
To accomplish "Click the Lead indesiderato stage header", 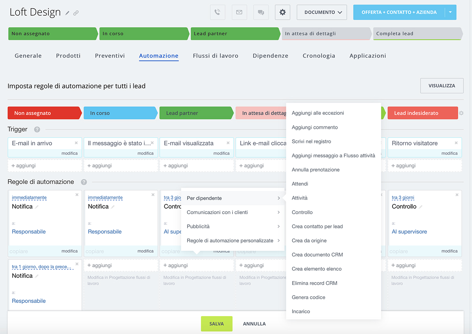I will pos(422,113).
